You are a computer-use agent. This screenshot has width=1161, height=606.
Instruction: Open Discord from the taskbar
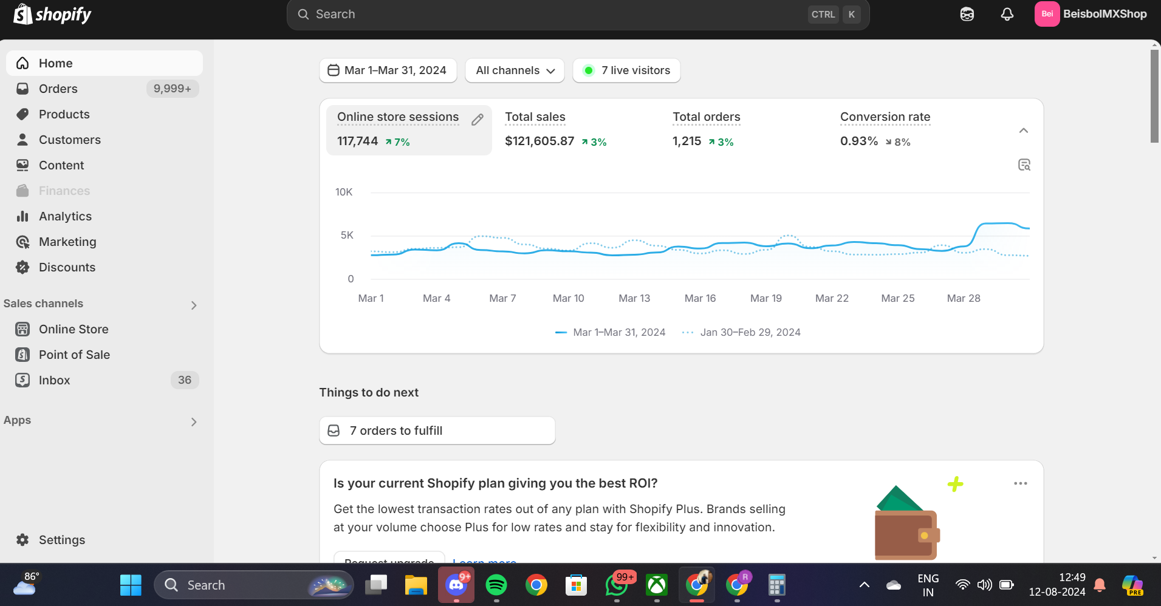click(x=456, y=585)
